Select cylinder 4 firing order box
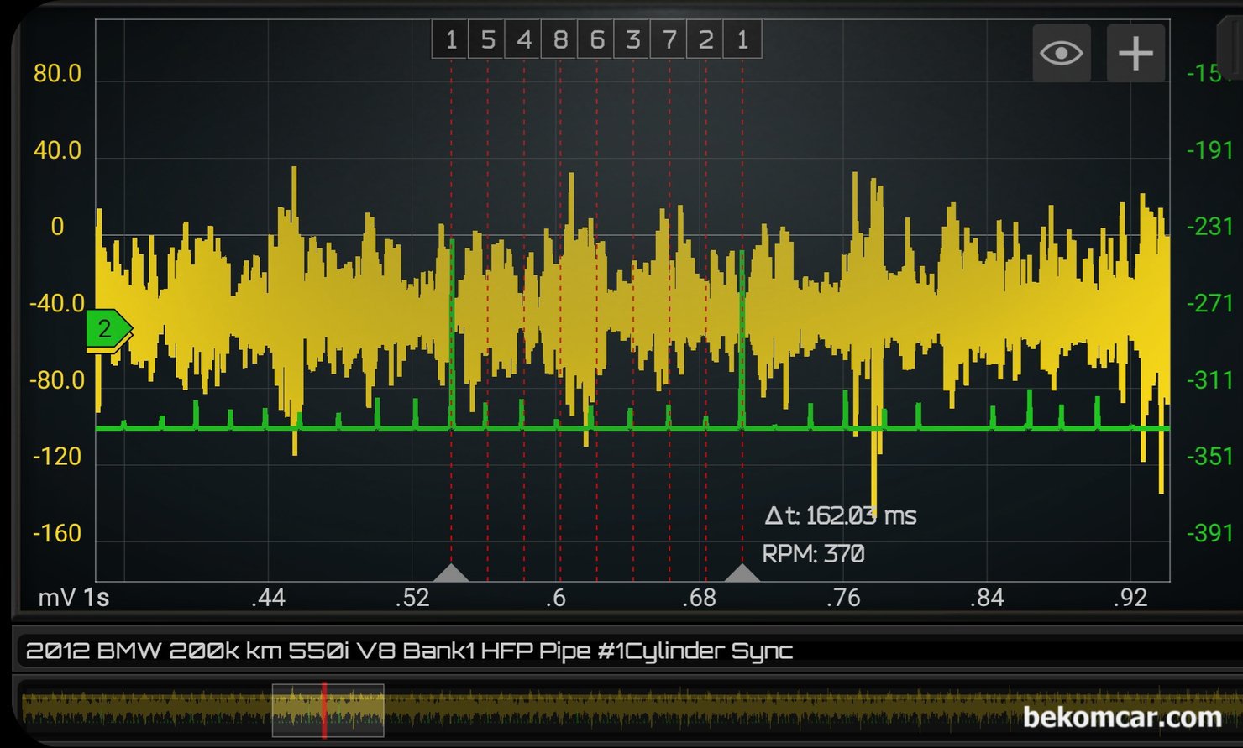Viewport: 1243px width, 748px height. click(524, 39)
